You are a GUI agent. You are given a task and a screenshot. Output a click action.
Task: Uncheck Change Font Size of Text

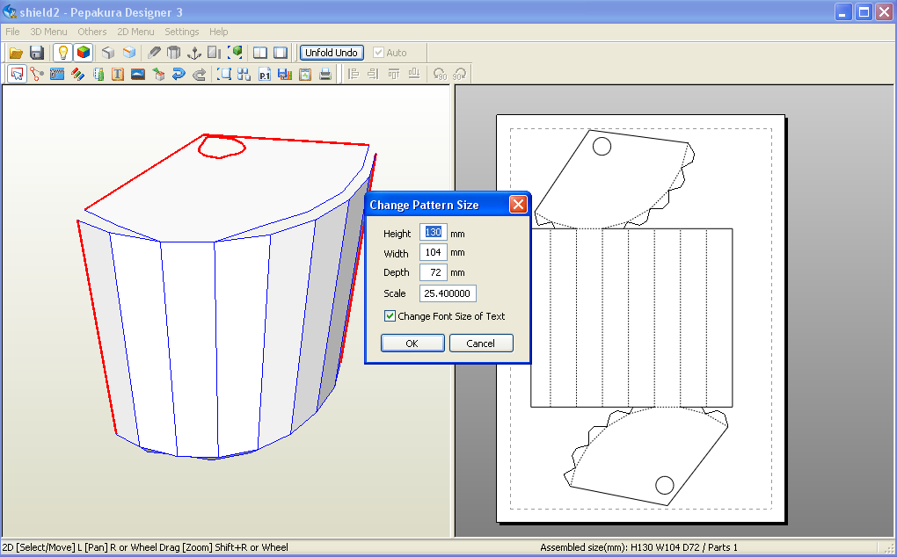[x=389, y=315]
